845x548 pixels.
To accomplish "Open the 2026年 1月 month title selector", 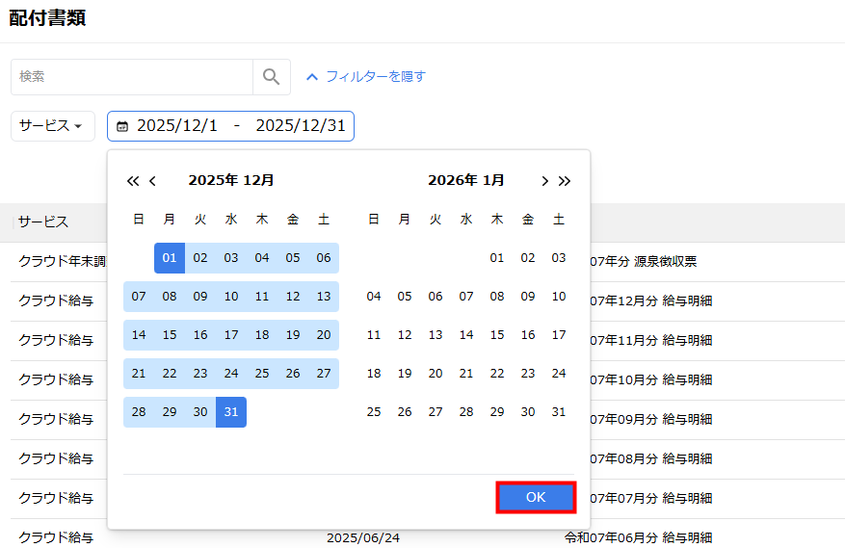I will [466, 180].
